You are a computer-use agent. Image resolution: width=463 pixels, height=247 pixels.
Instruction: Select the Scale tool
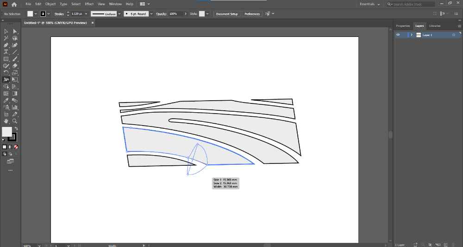15,73
